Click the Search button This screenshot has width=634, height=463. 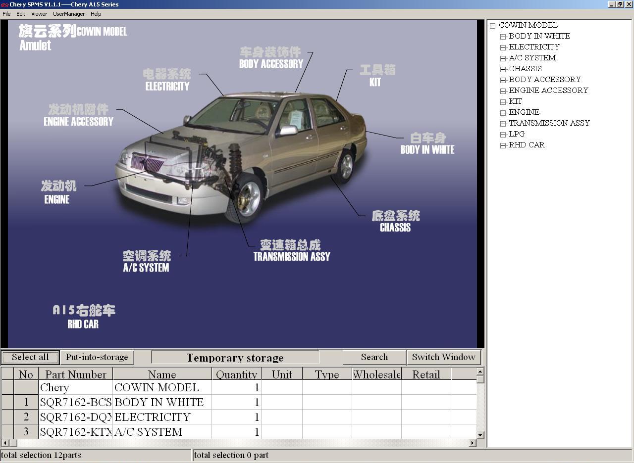click(374, 357)
